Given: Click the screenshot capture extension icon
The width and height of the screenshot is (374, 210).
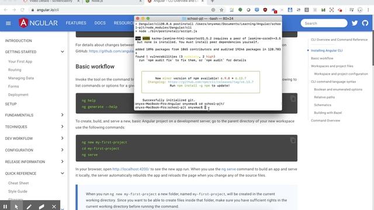Looking at the screenshot, I should coord(331,10).
